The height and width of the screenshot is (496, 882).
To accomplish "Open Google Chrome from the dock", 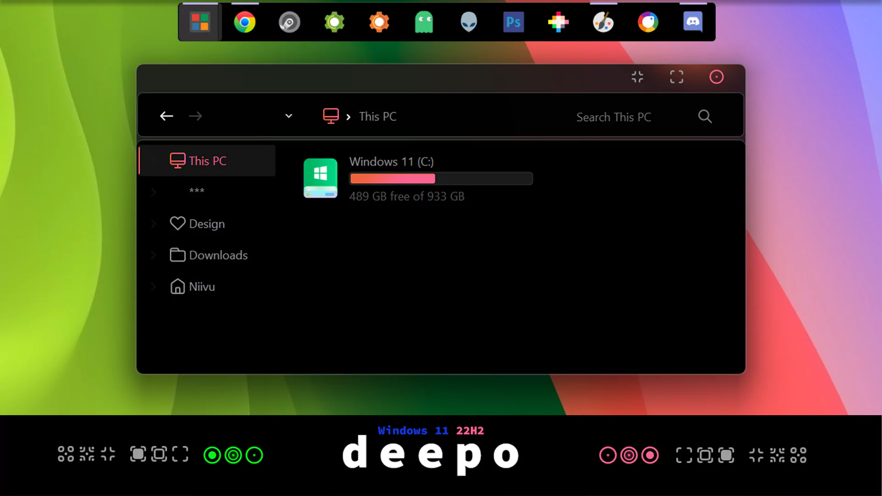I will coord(245,22).
